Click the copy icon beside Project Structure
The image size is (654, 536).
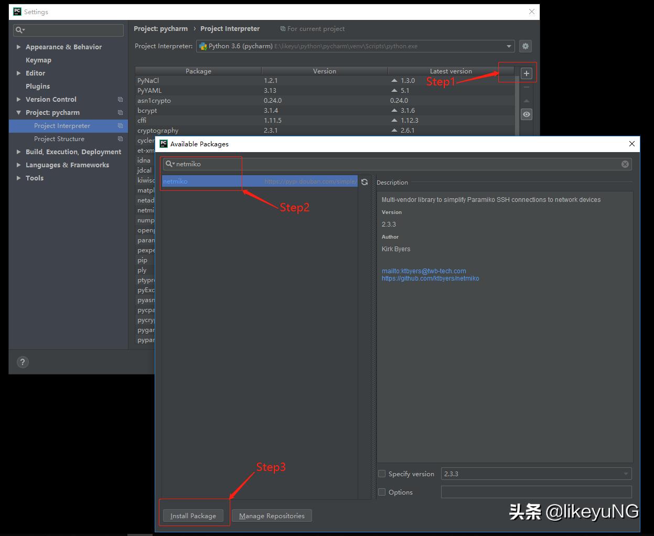(120, 138)
